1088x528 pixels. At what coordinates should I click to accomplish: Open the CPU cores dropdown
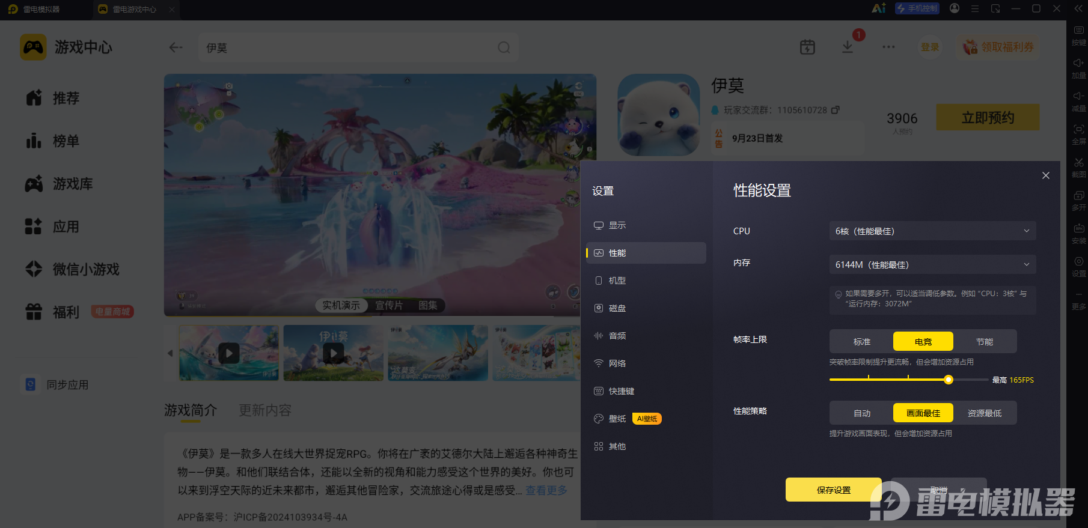click(933, 231)
